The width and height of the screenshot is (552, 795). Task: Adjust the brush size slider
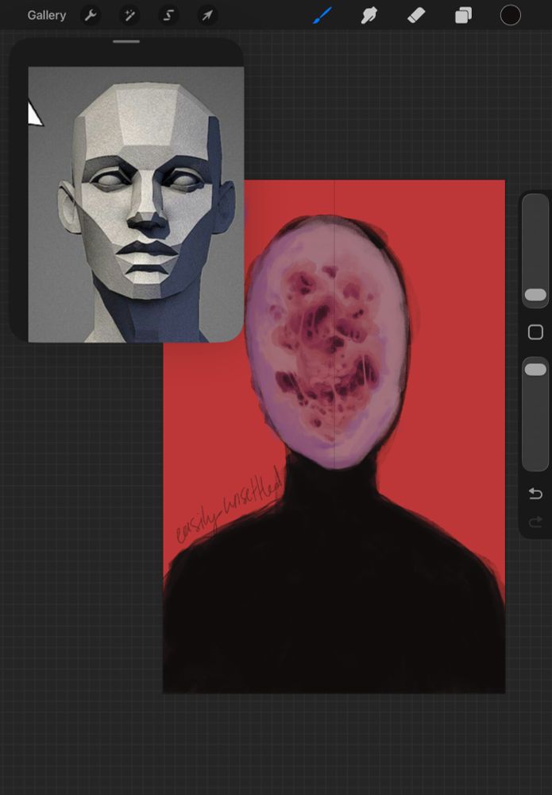(x=535, y=251)
